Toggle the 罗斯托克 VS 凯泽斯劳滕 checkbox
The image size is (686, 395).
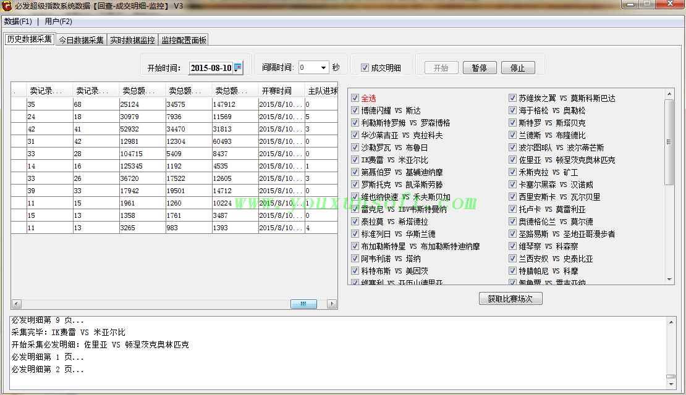coord(355,185)
